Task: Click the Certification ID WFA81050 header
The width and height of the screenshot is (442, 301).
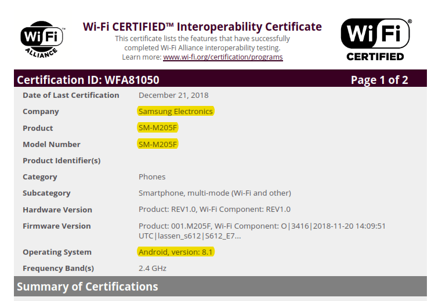Action: [88, 80]
